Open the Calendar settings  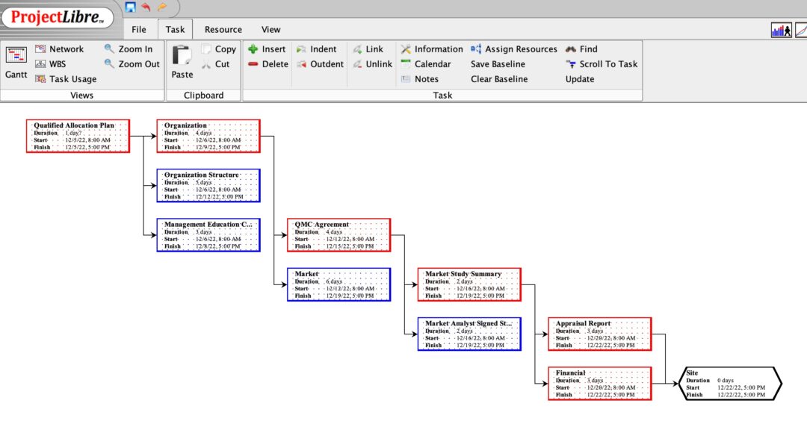(426, 63)
